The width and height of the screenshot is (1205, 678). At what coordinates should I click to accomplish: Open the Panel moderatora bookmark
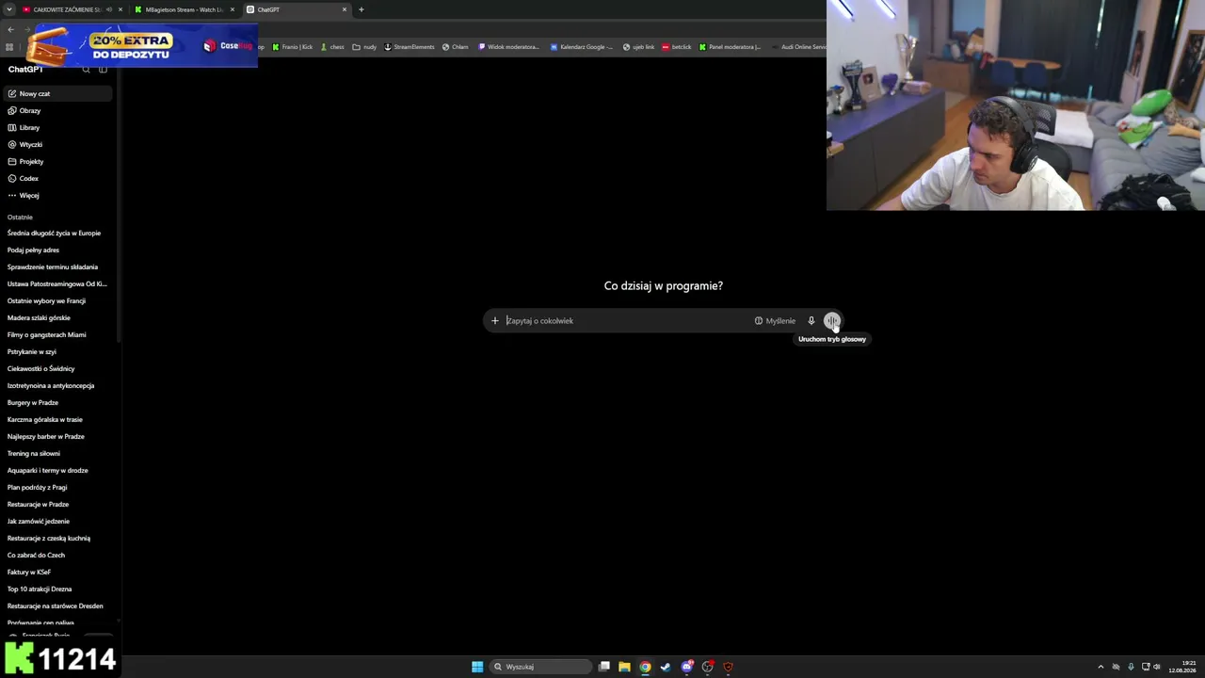(731, 47)
